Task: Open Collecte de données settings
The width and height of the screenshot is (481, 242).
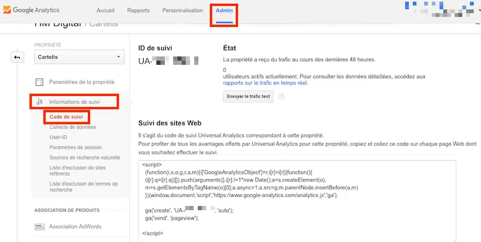Action: [72, 127]
